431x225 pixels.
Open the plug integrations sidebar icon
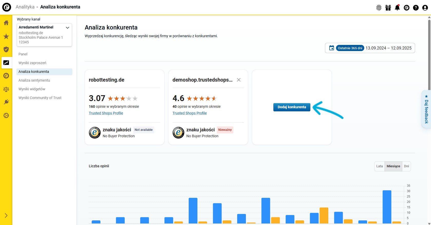[x=6, y=102]
